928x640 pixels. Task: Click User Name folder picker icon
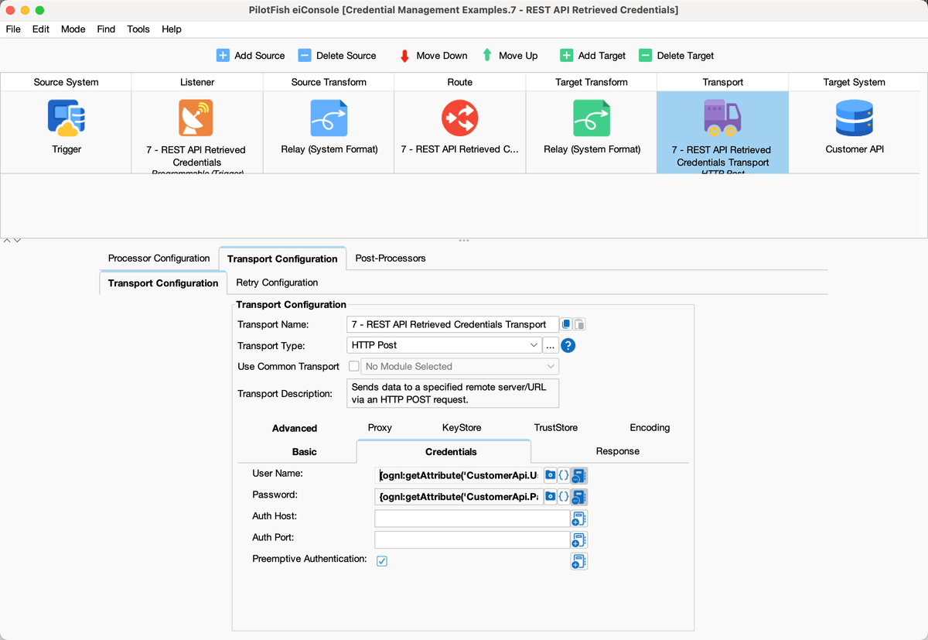pos(551,474)
